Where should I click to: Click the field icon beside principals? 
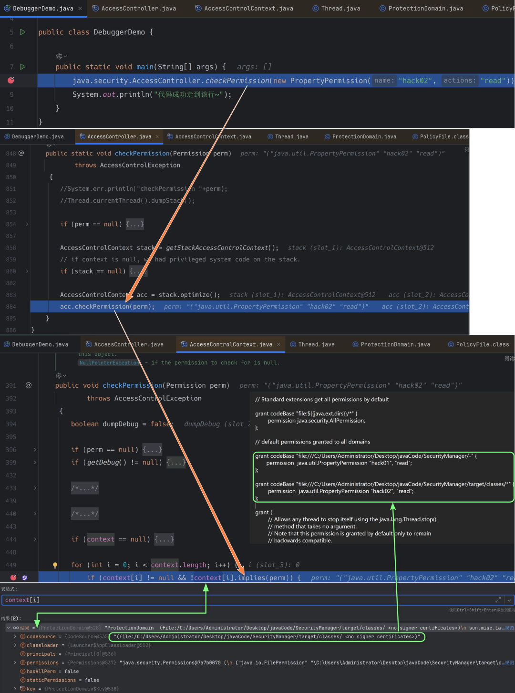click(23, 654)
